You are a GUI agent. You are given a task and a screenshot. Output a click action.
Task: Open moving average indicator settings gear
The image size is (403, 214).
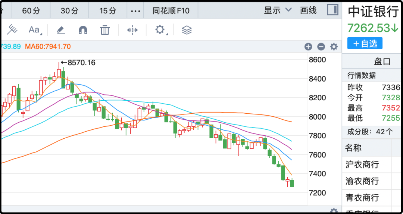coord(334,47)
